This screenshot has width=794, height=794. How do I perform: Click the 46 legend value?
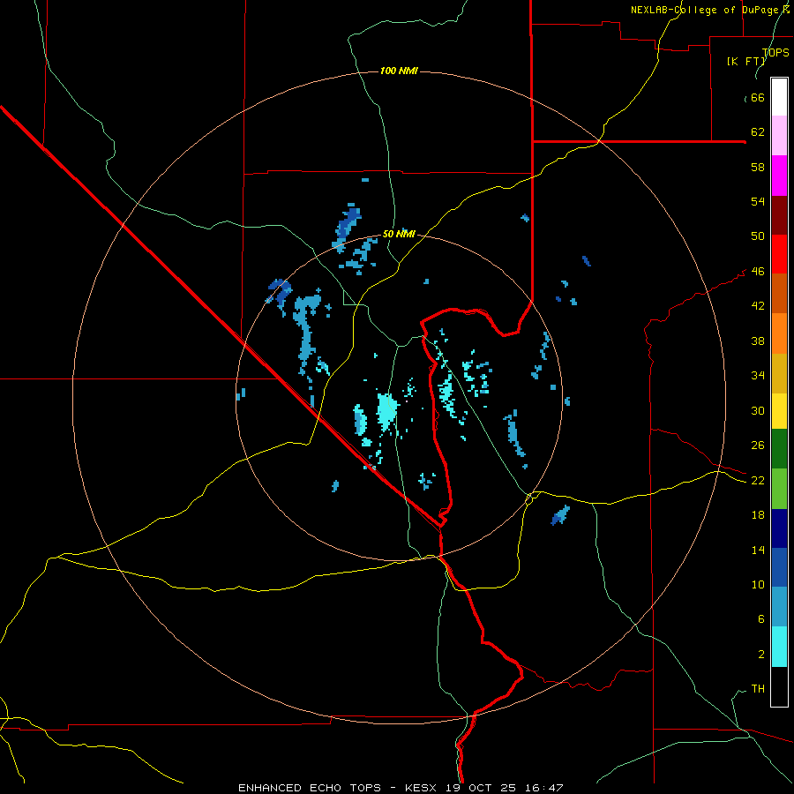point(758,272)
